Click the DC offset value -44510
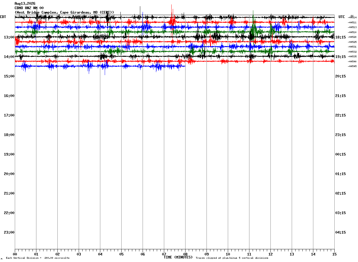This screenshot has height=262, width=358. (x=352, y=32)
